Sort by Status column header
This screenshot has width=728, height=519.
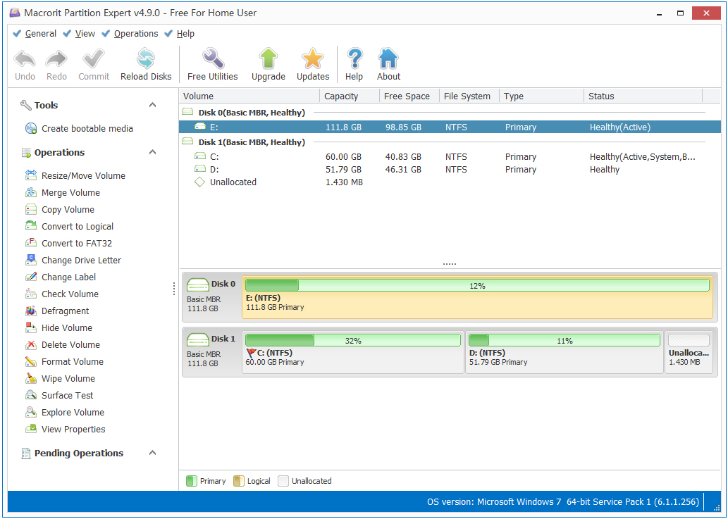point(643,96)
